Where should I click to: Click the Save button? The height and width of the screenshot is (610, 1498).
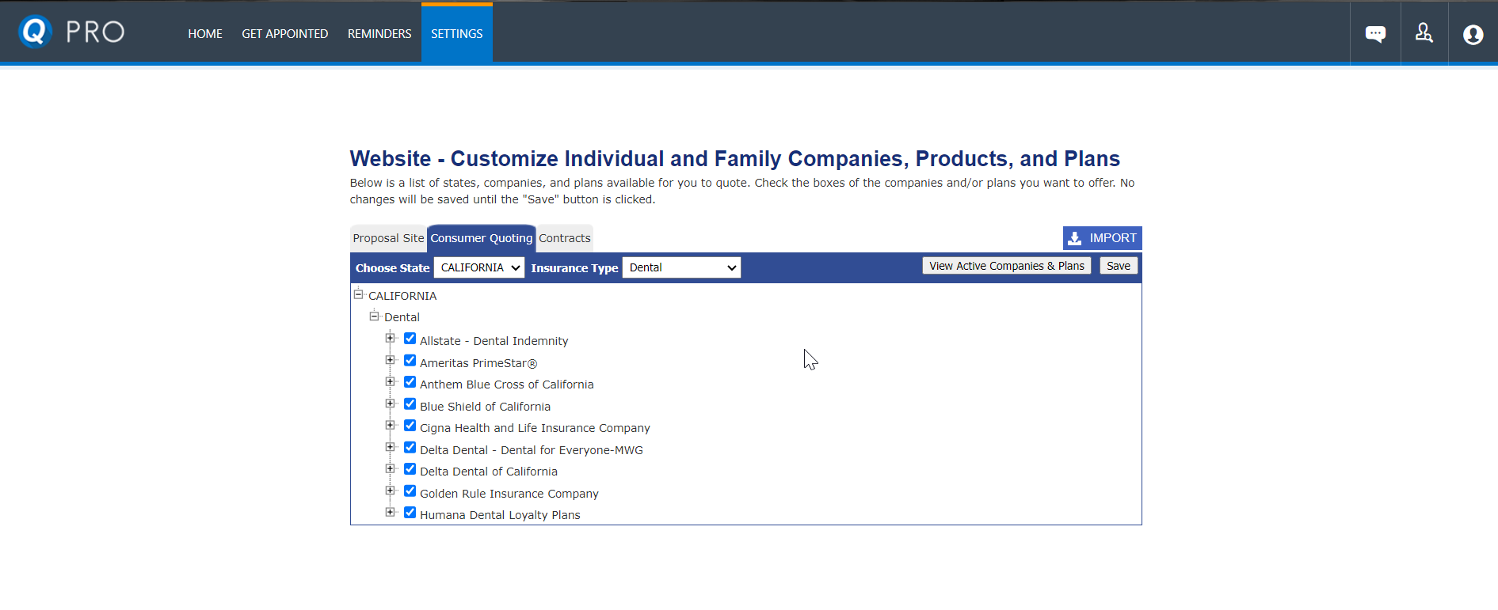[x=1119, y=266]
